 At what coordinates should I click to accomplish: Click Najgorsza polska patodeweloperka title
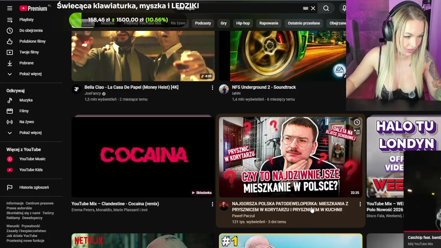(x=290, y=207)
